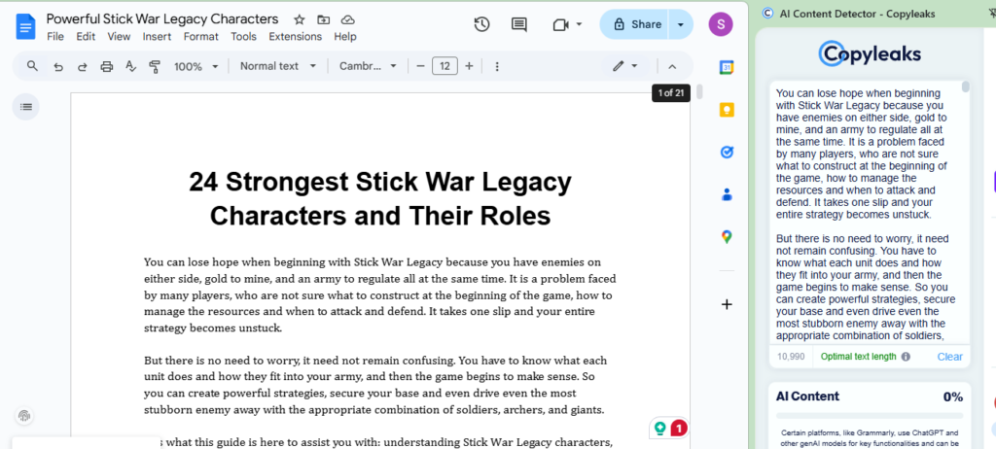Open the Cambria font dropdown
The height and width of the screenshot is (449, 996).
[368, 66]
